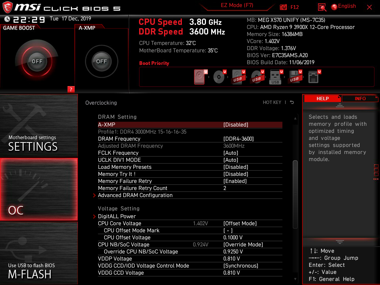Open the BIOS search magnifier icon
380x285 pixels.
(322, 7)
